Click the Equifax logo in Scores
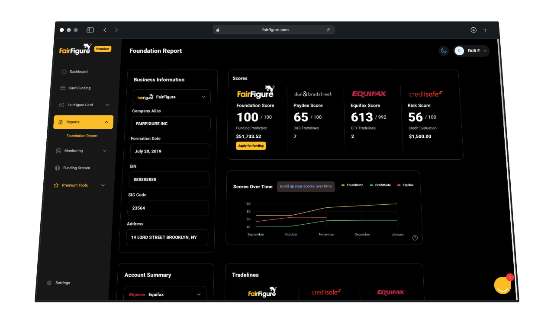The height and width of the screenshot is (311, 554). tap(369, 94)
